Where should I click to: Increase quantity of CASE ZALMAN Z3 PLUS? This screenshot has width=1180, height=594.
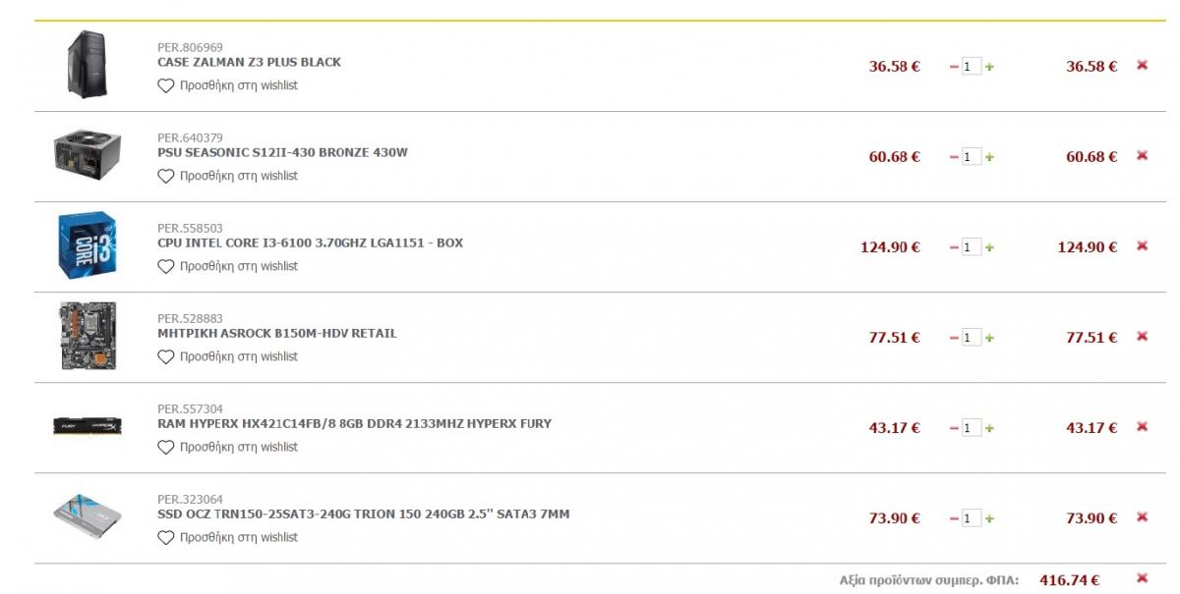point(989,67)
